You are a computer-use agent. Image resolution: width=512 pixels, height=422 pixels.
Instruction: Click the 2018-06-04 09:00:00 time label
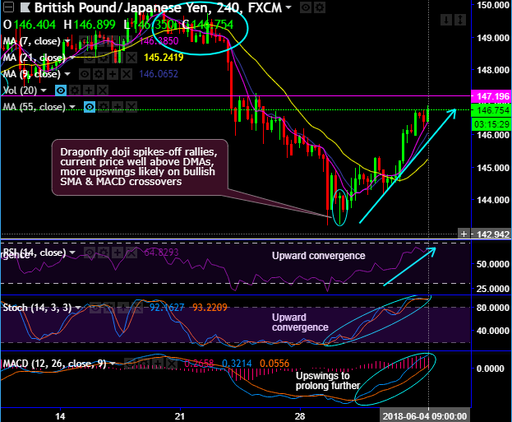(425, 416)
